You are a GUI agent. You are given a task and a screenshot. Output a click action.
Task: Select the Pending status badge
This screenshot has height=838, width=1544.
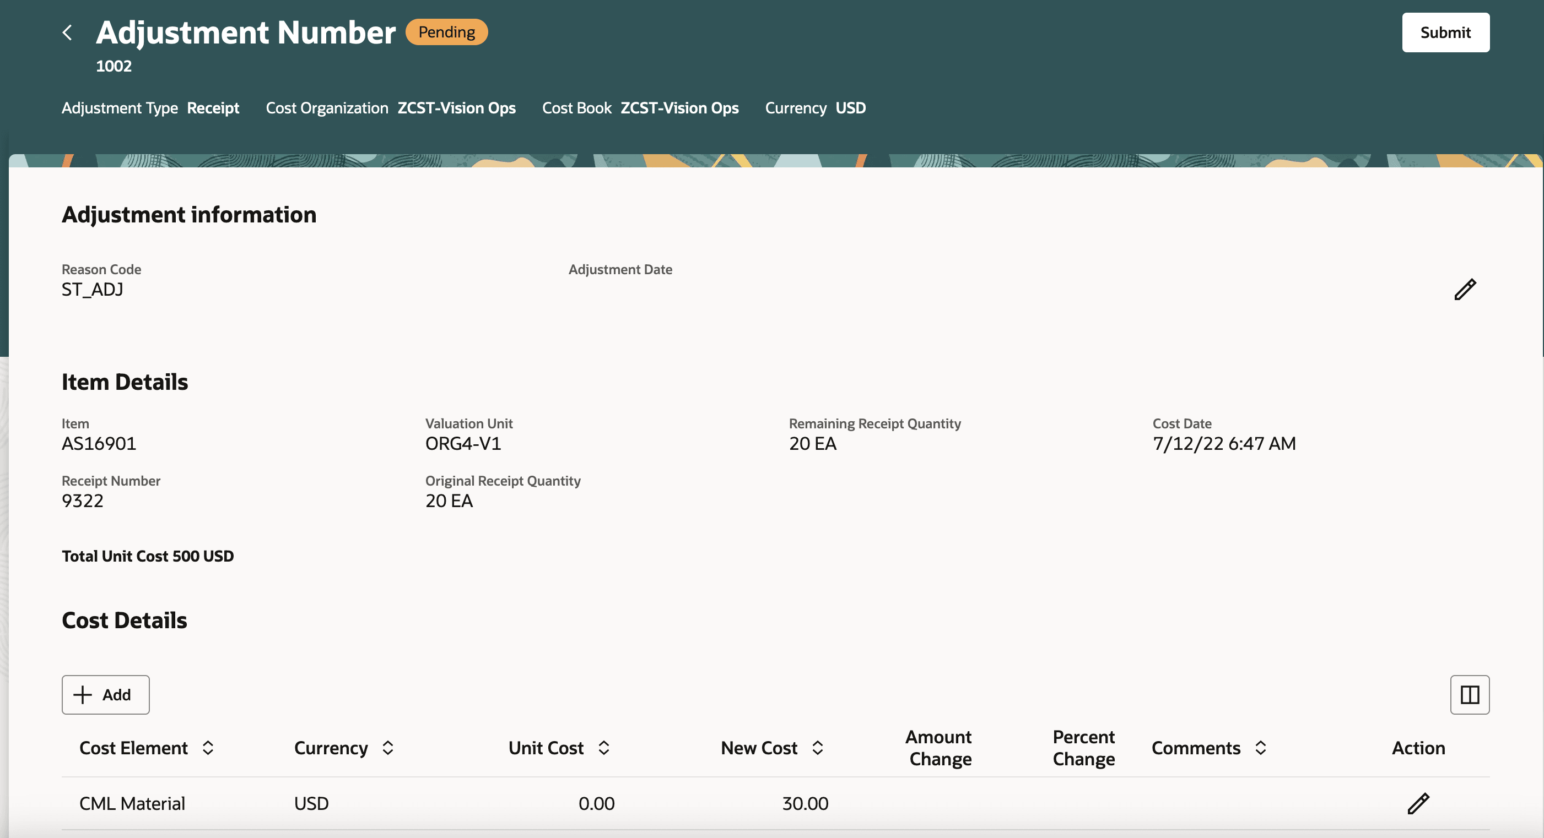[446, 32]
